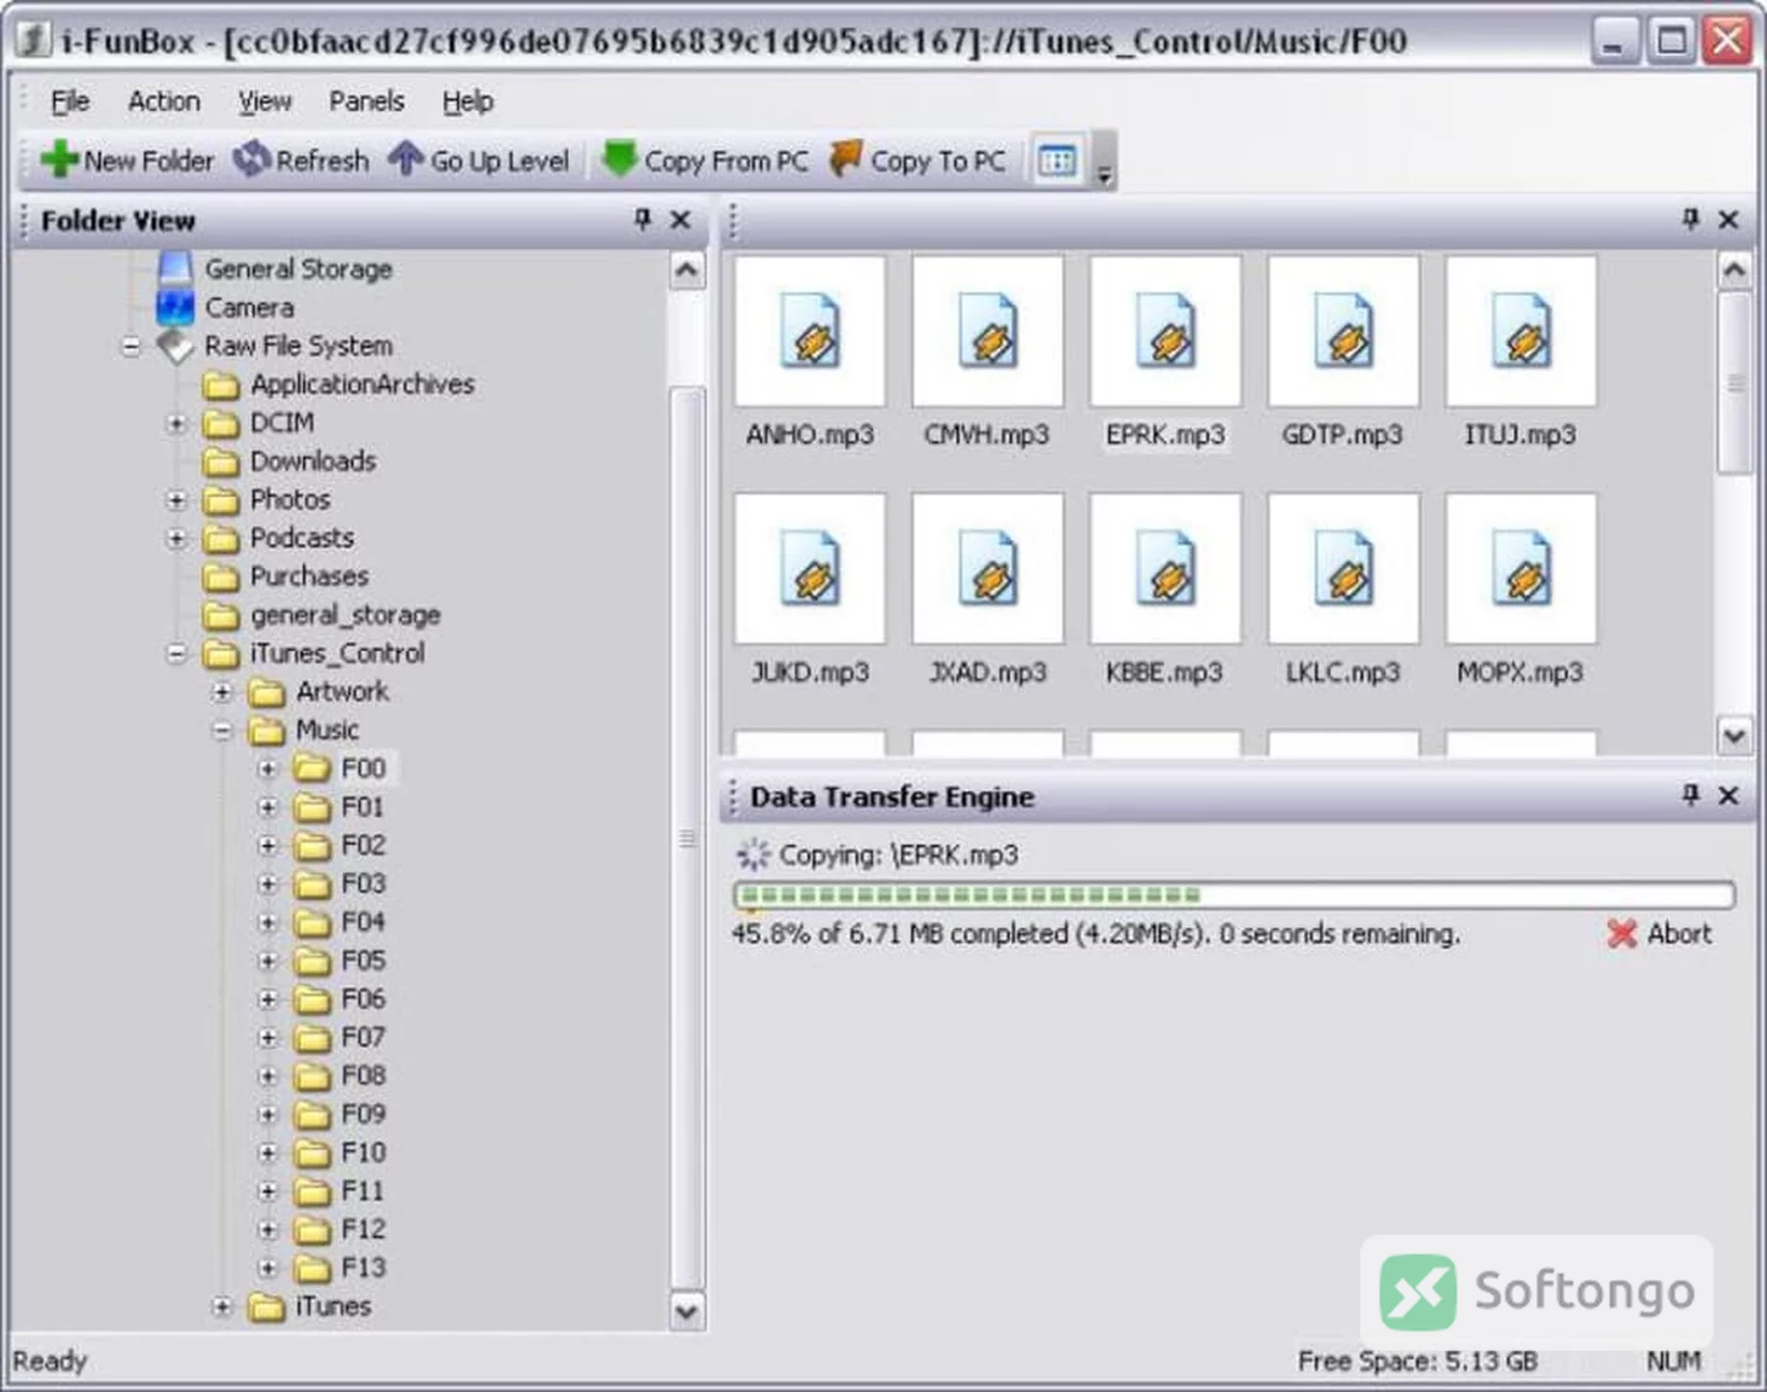Expand the Podcasts folder

pyautogui.click(x=177, y=538)
